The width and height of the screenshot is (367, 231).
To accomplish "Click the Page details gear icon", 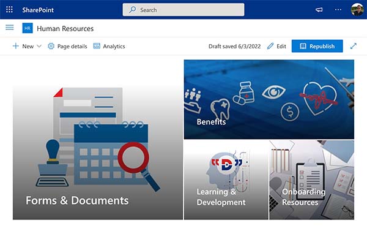I will point(51,46).
